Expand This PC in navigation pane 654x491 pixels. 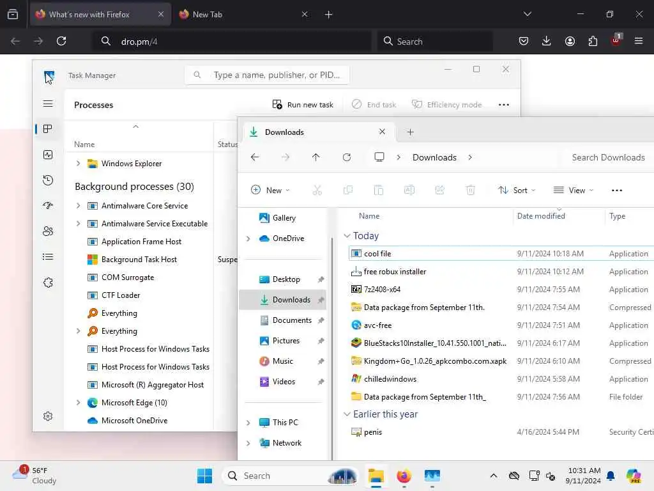click(248, 423)
